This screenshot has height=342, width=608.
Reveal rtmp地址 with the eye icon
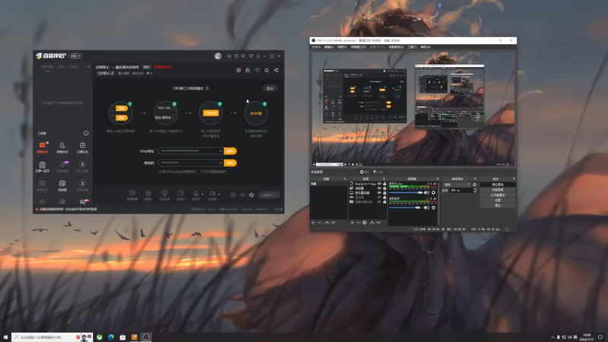(220, 151)
